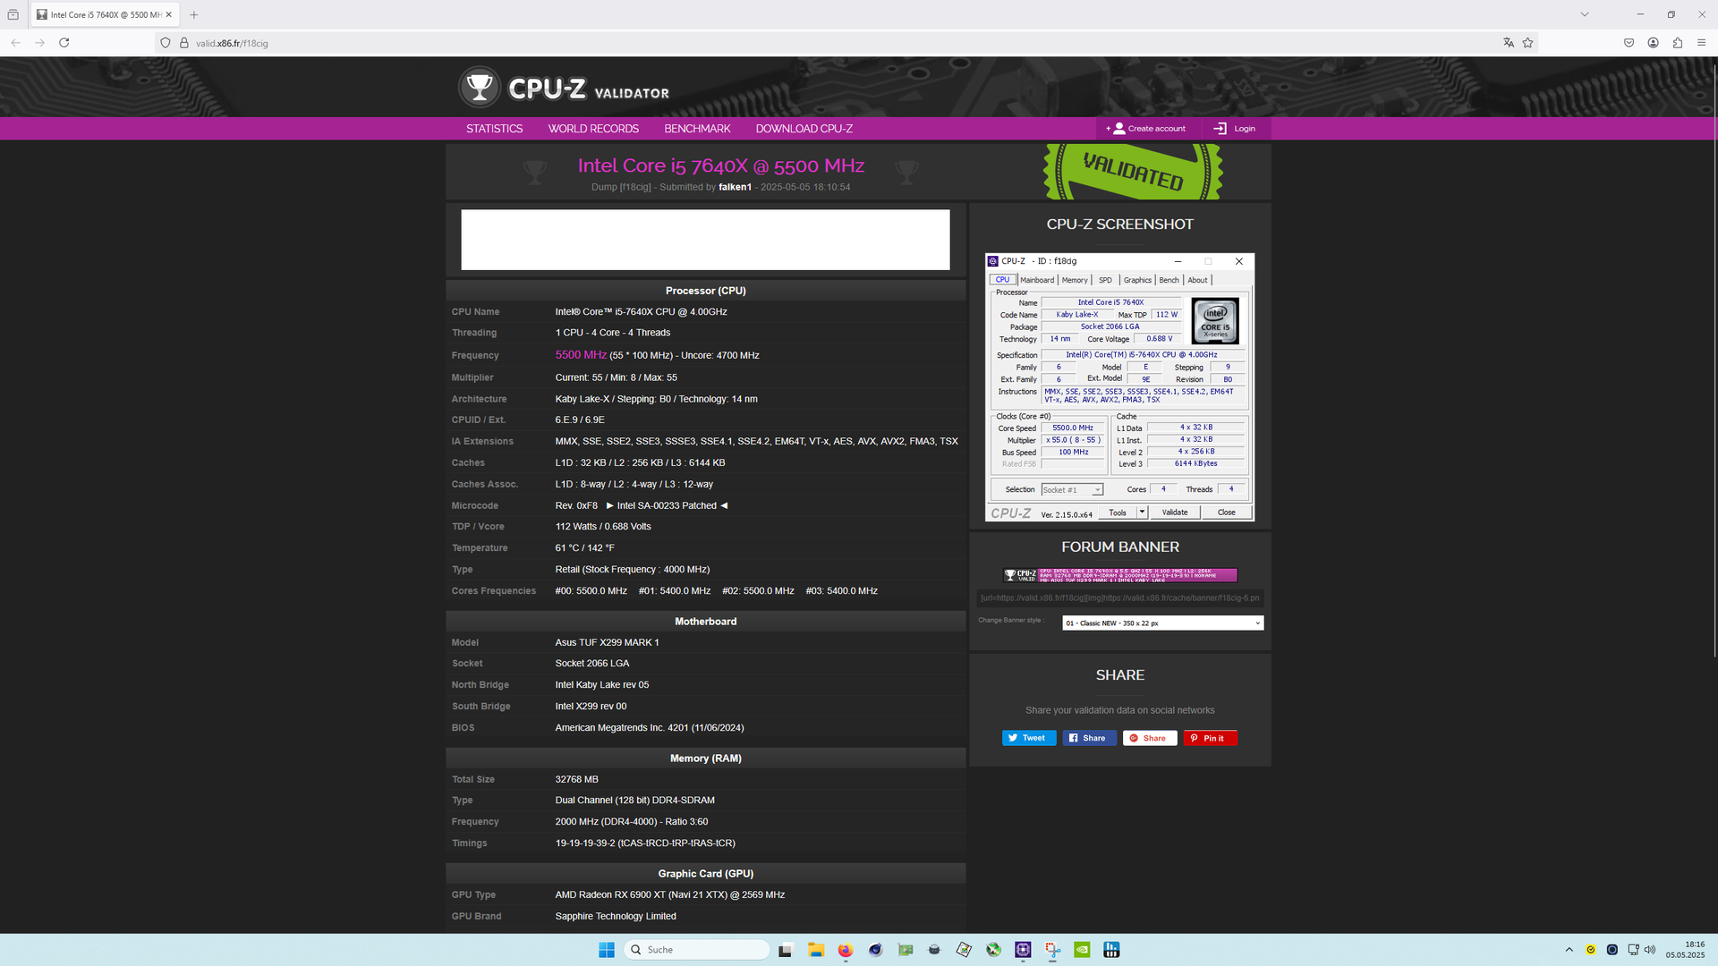Open a new tab with the plus icon
The width and height of the screenshot is (1718, 966).
194,14
